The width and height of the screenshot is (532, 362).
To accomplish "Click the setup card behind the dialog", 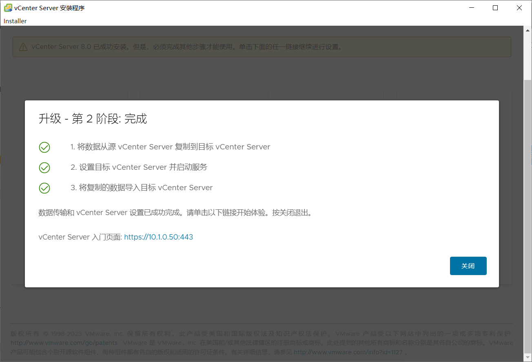I will click(69, 94).
